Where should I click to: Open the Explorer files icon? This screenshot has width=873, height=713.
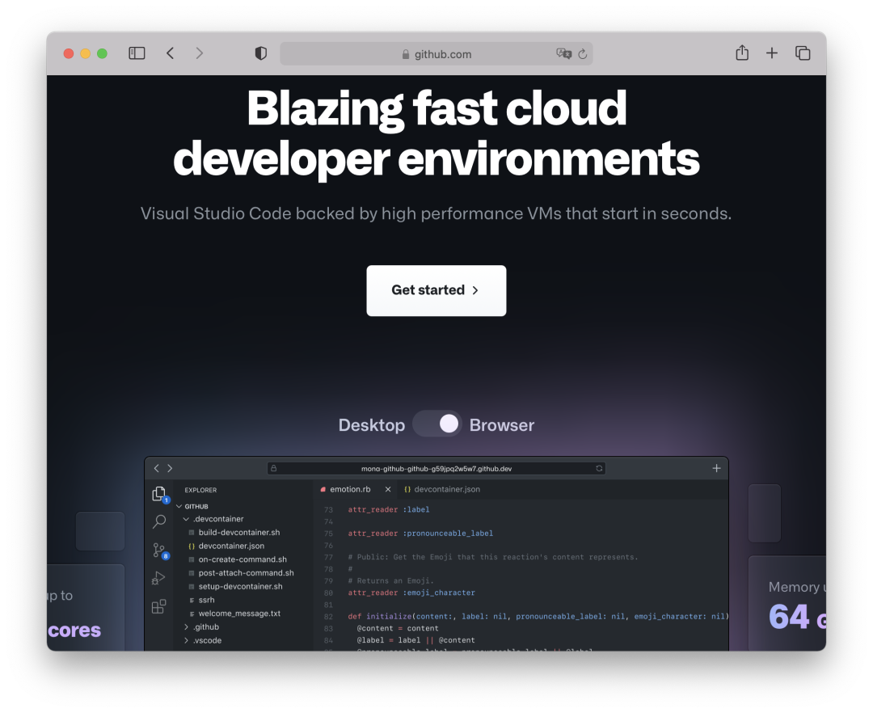159,494
